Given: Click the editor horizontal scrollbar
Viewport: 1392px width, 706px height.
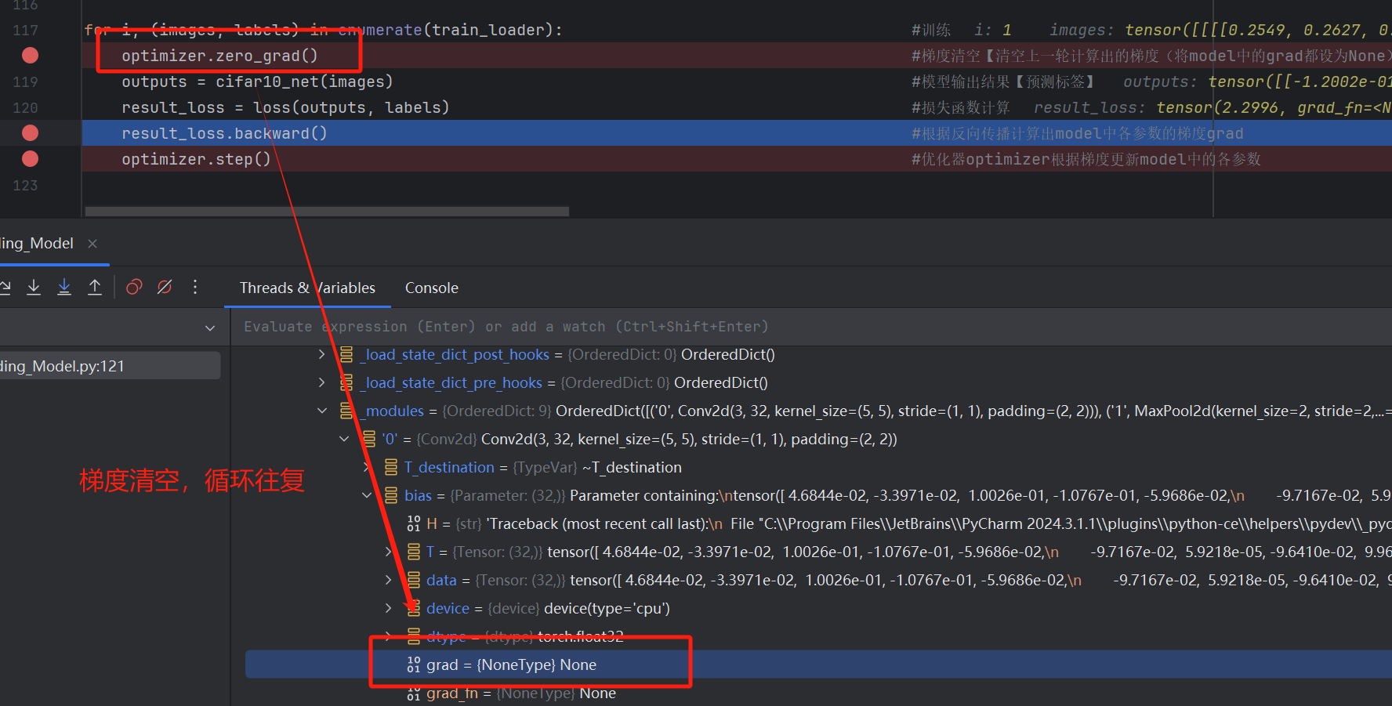Looking at the screenshot, I should point(327,212).
